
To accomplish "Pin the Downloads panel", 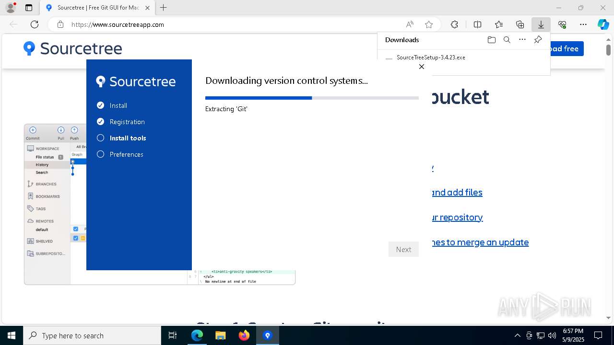I will (538, 40).
